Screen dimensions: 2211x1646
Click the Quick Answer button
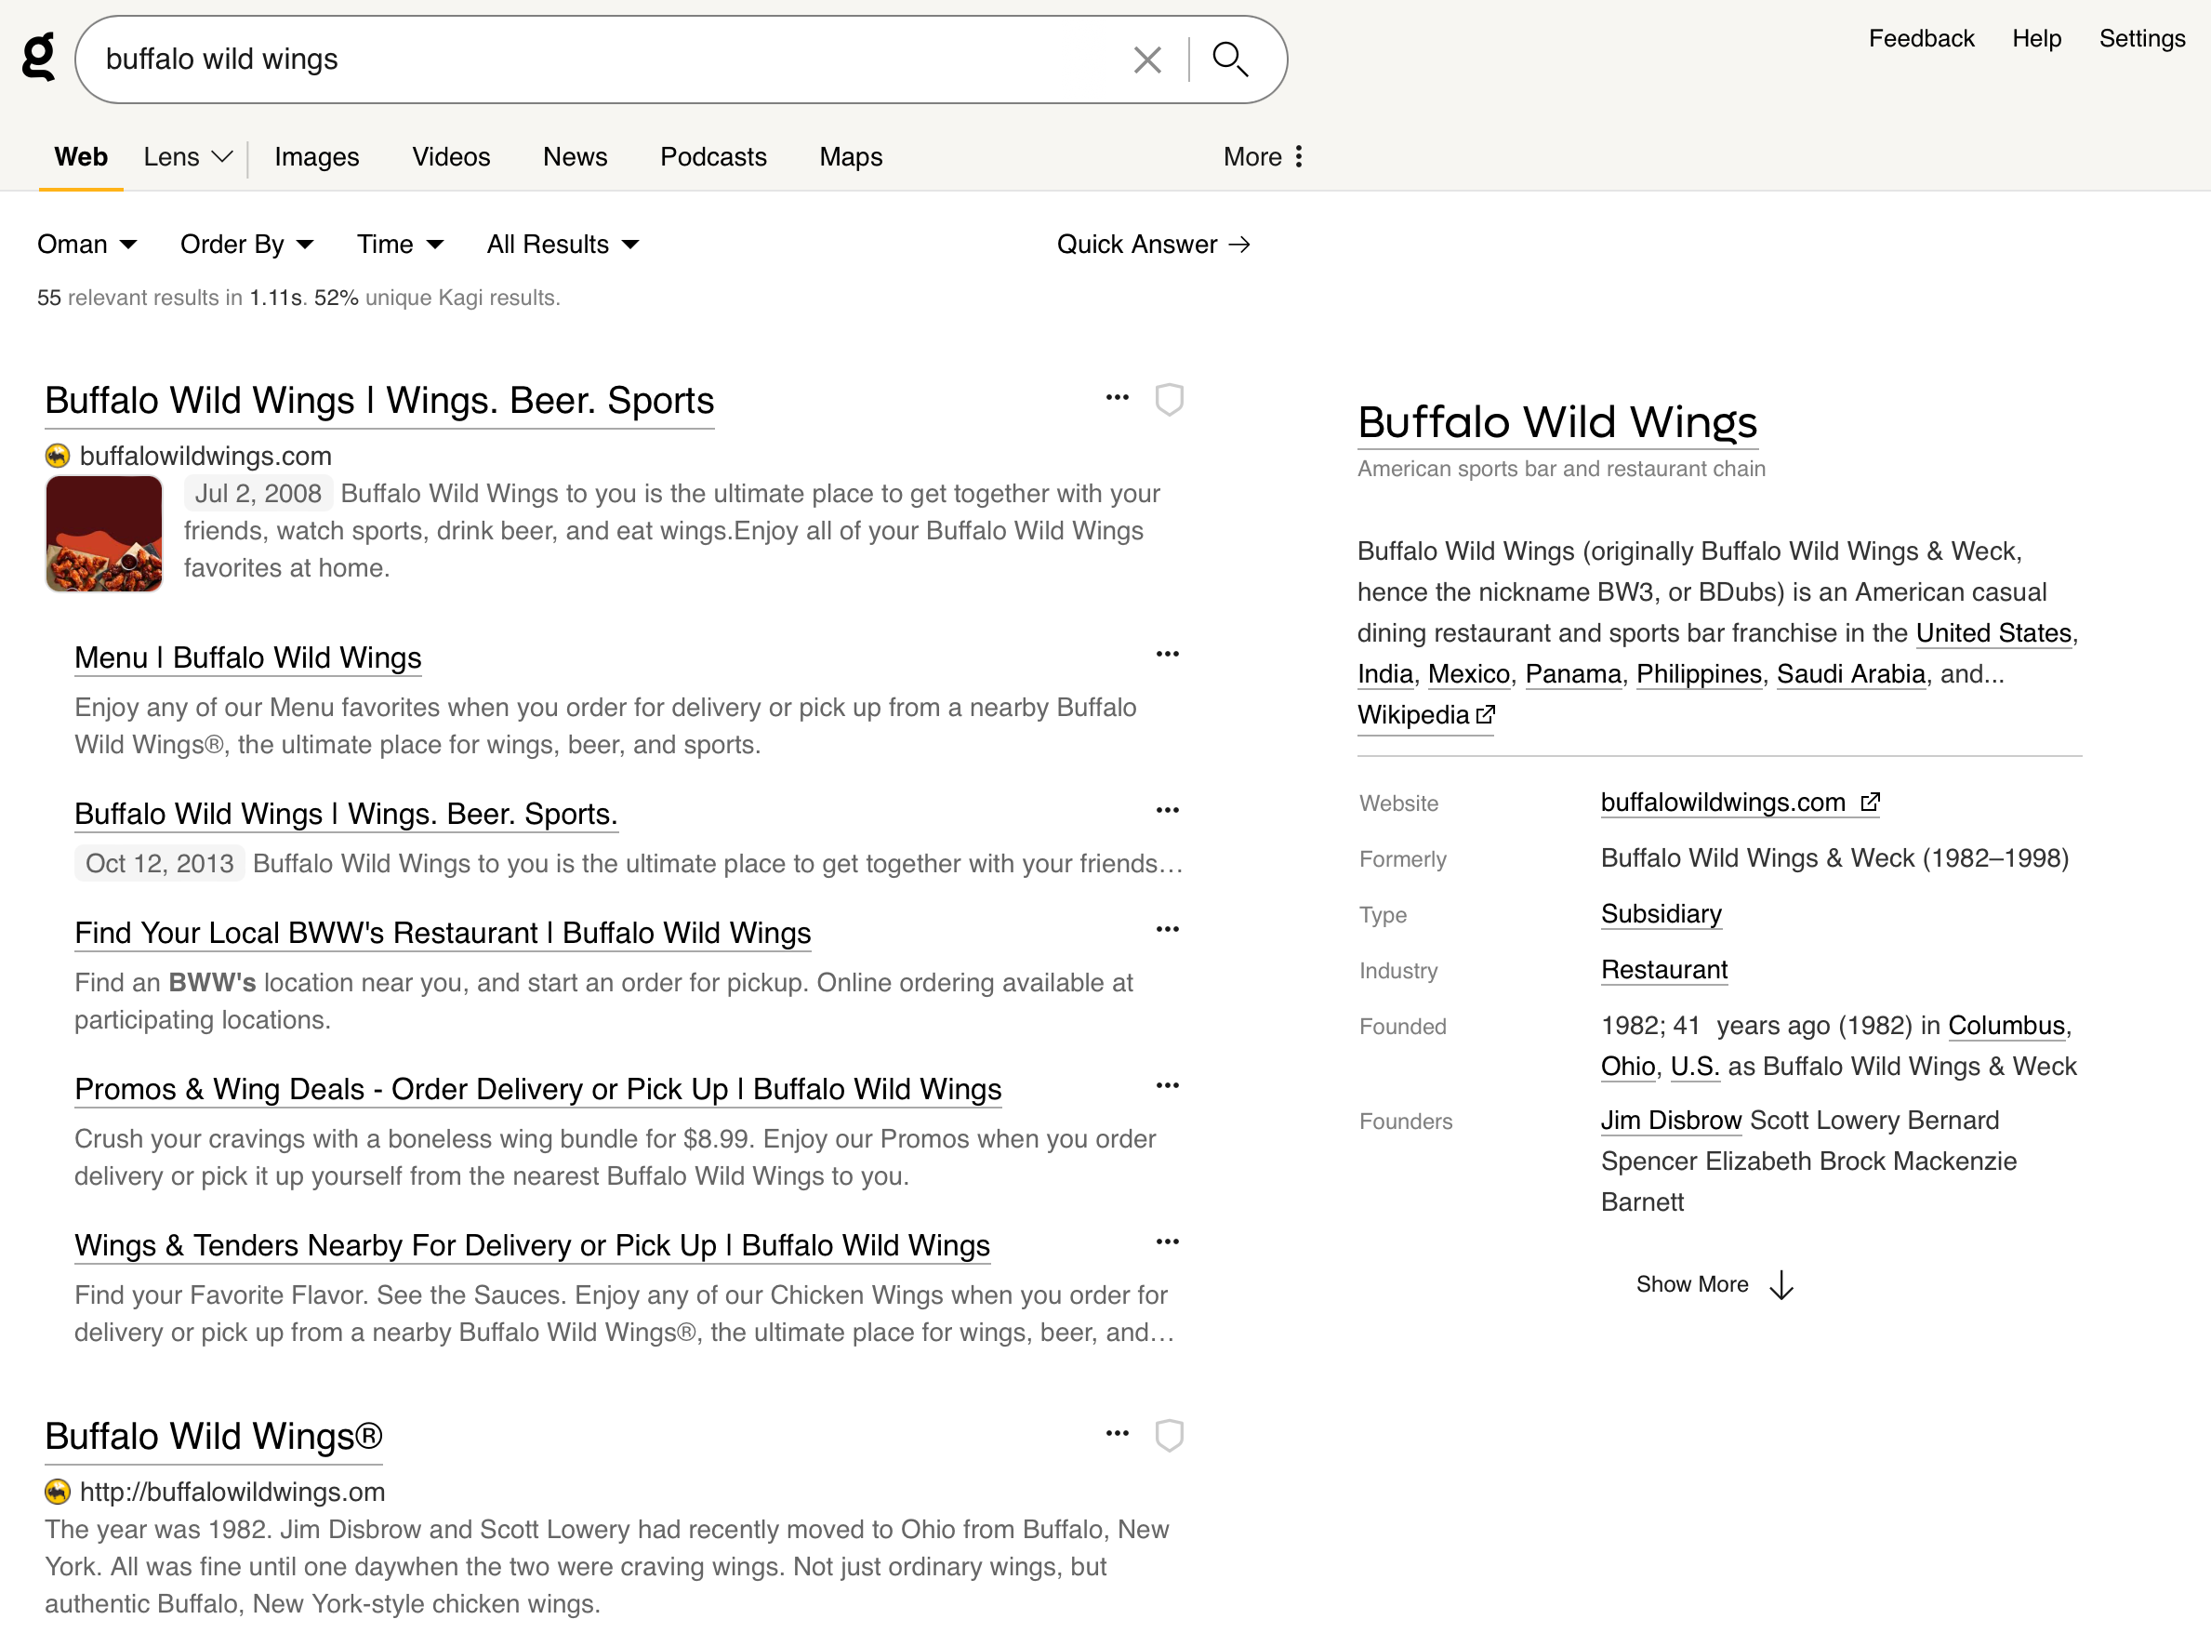click(1153, 246)
